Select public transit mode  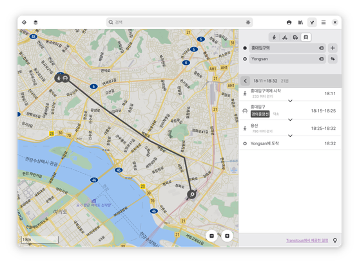click(x=306, y=37)
